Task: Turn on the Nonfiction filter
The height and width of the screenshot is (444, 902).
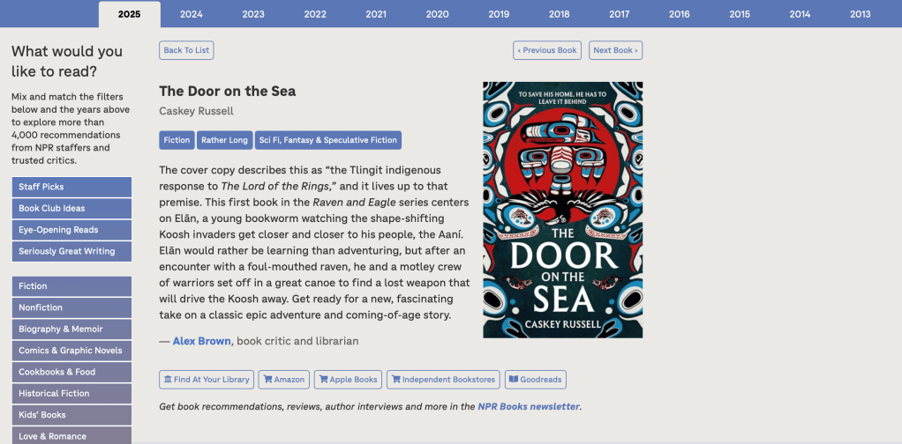Action: coord(71,307)
